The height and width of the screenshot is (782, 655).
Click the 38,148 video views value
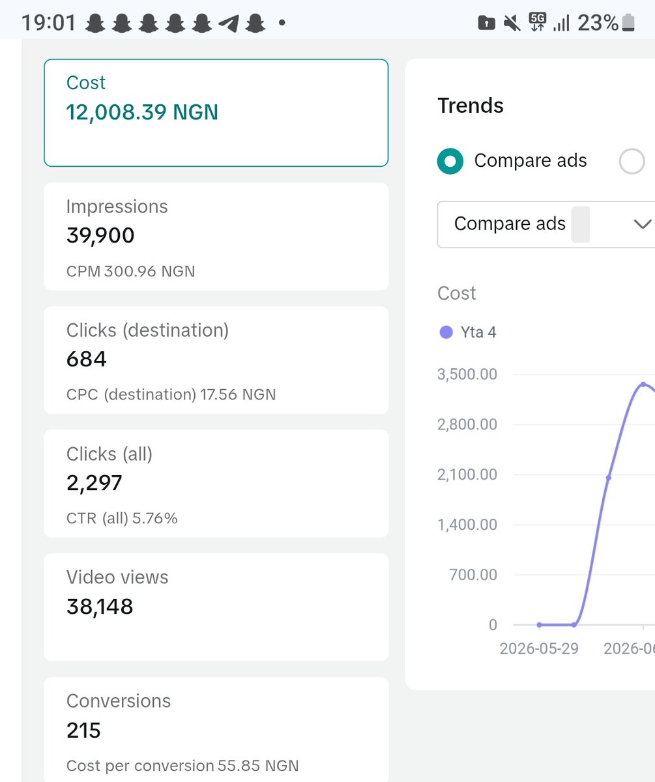100,607
